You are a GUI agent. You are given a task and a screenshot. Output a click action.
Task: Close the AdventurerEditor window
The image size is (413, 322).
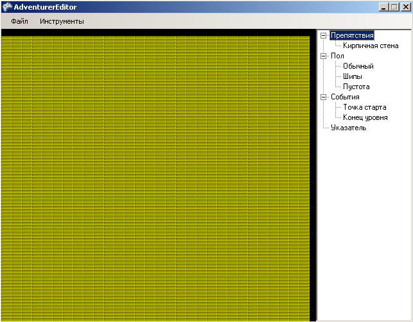coord(406,7)
